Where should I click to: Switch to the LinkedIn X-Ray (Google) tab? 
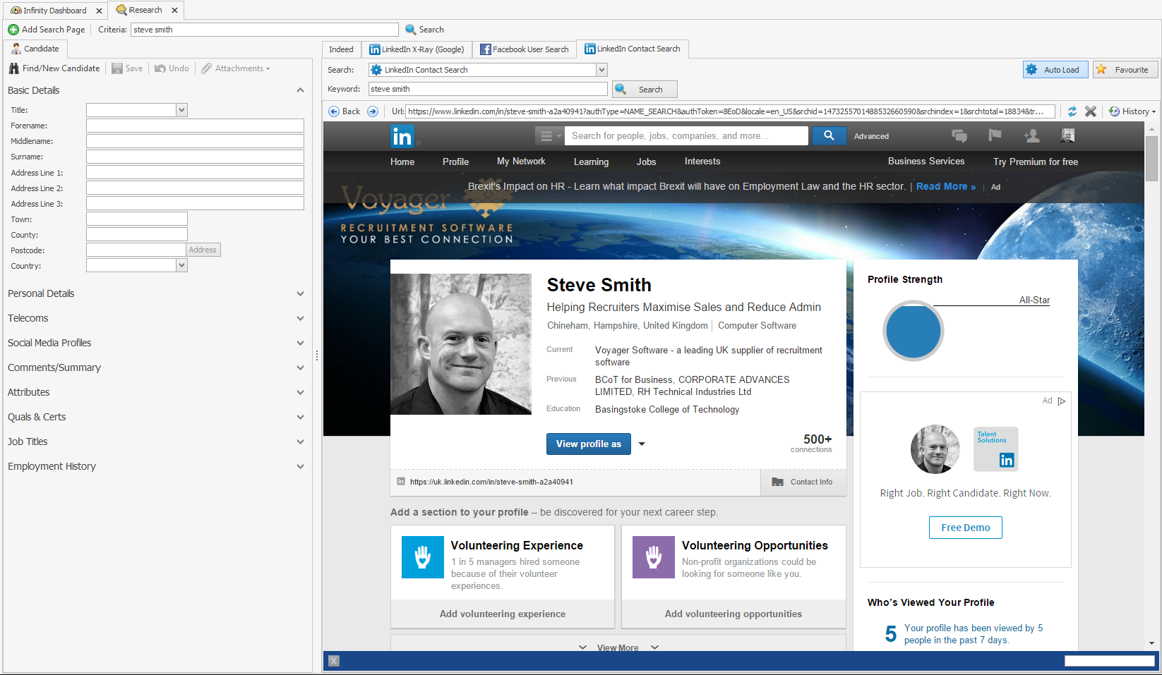click(417, 49)
